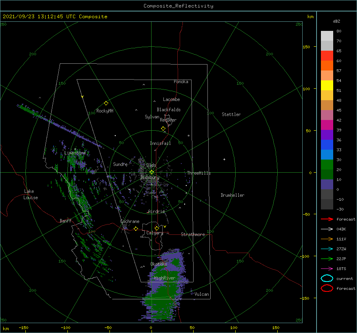Image resolution: width=357 pixels, height=333 pixels.
Task: Select the Sylvan label
Action: (152, 117)
